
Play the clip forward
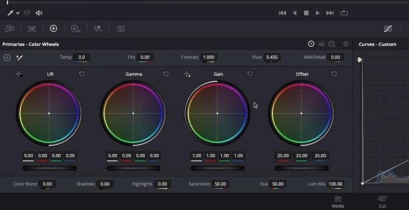click(318, 13)
